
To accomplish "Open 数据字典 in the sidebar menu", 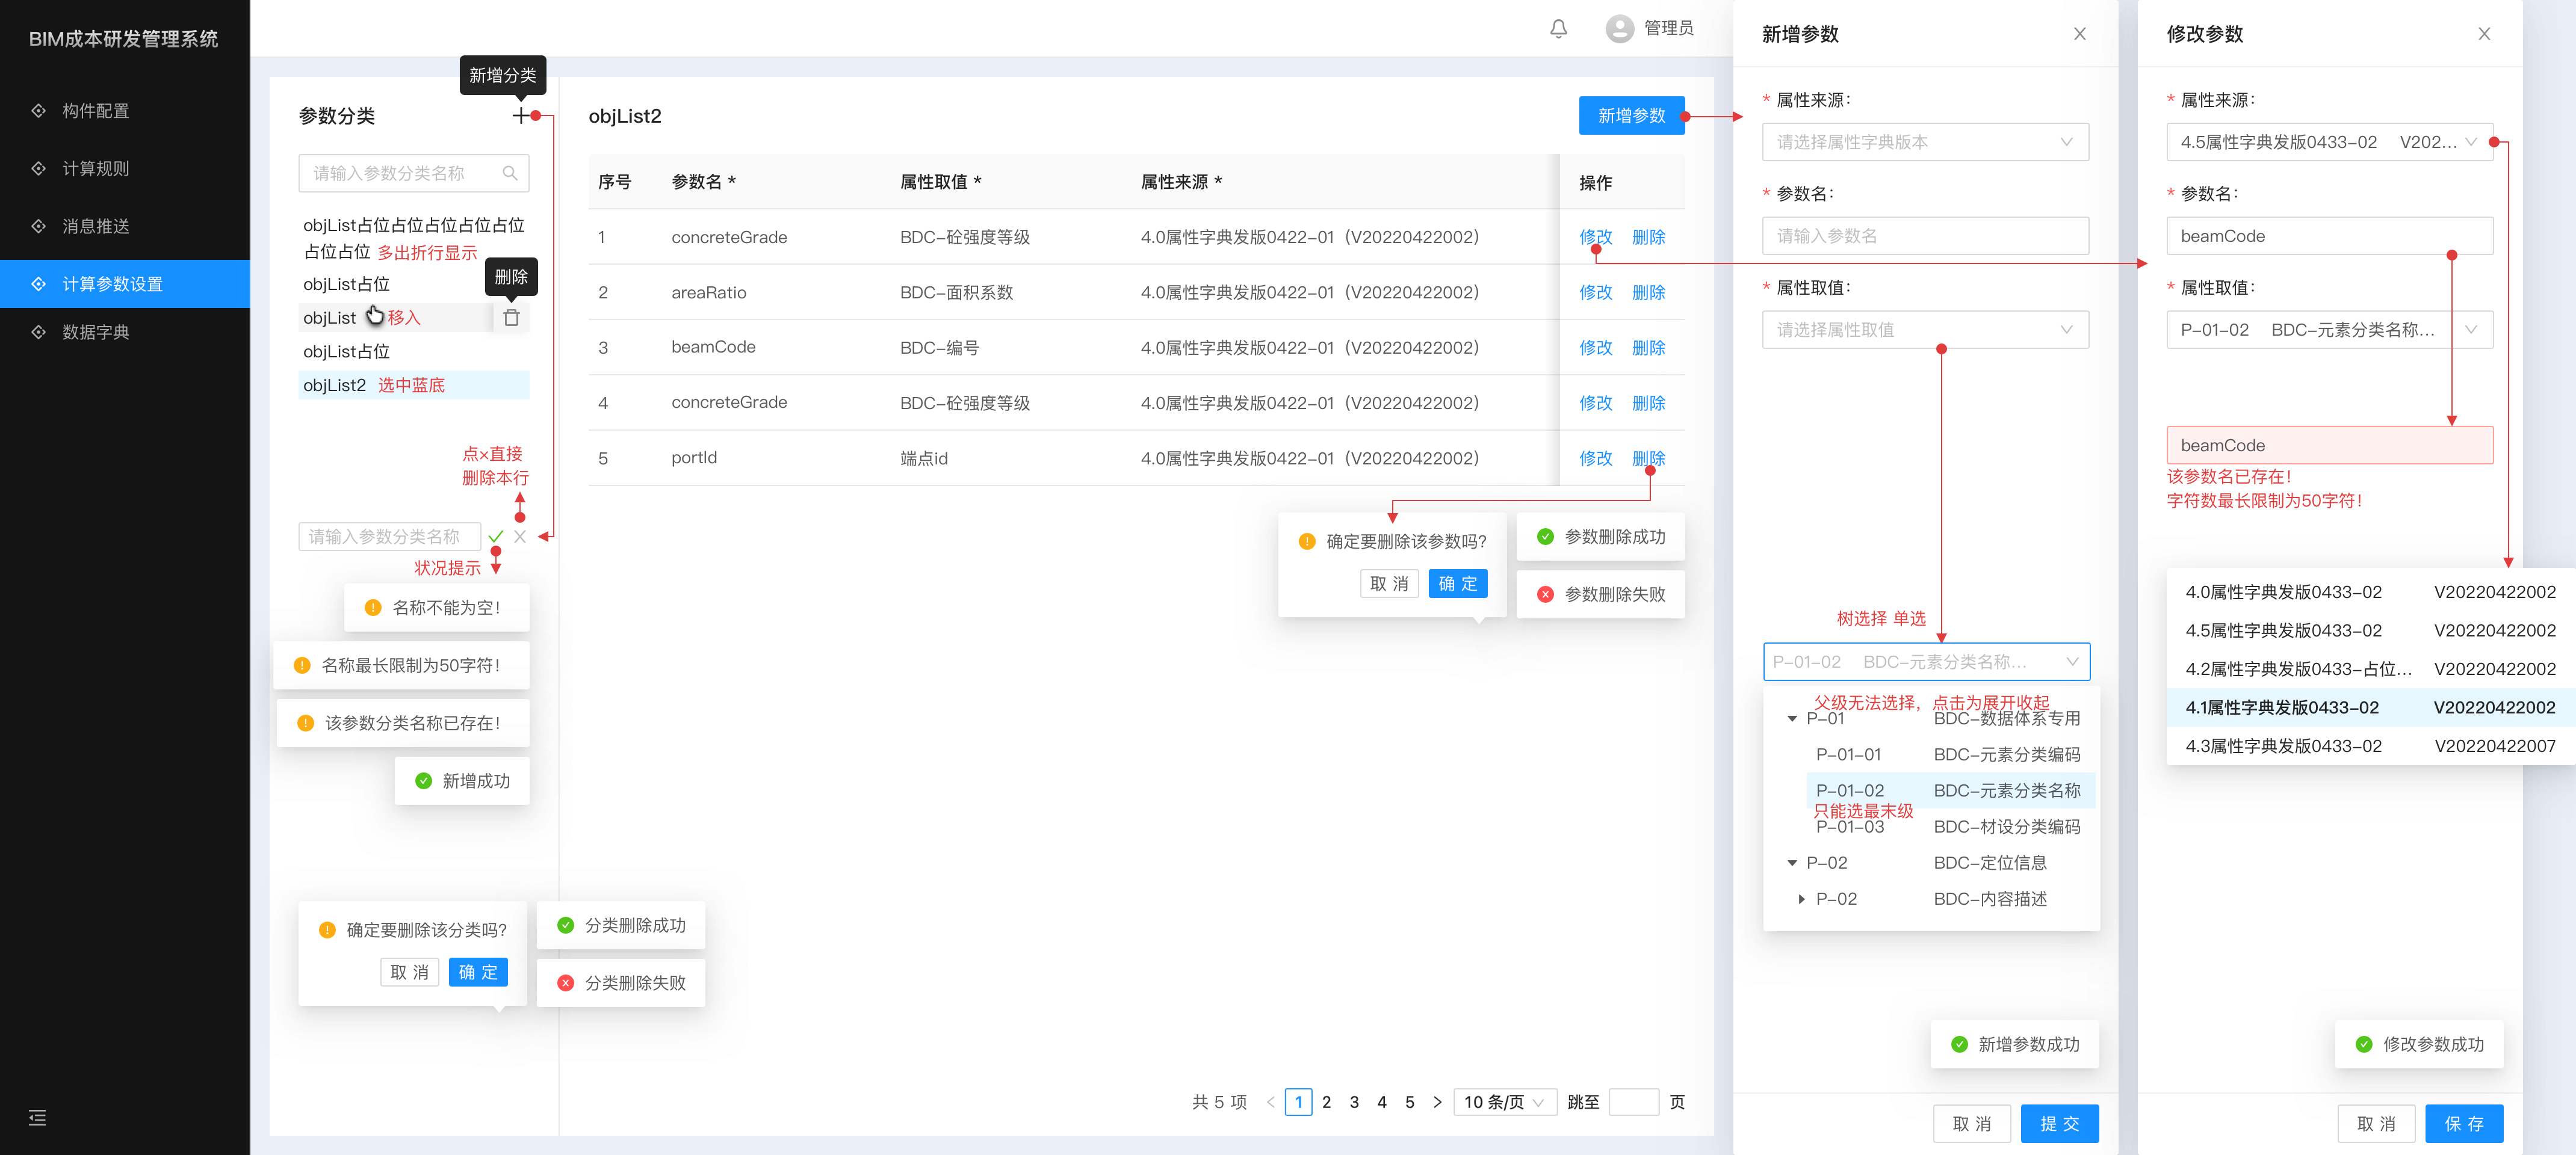I will point(95,331).
